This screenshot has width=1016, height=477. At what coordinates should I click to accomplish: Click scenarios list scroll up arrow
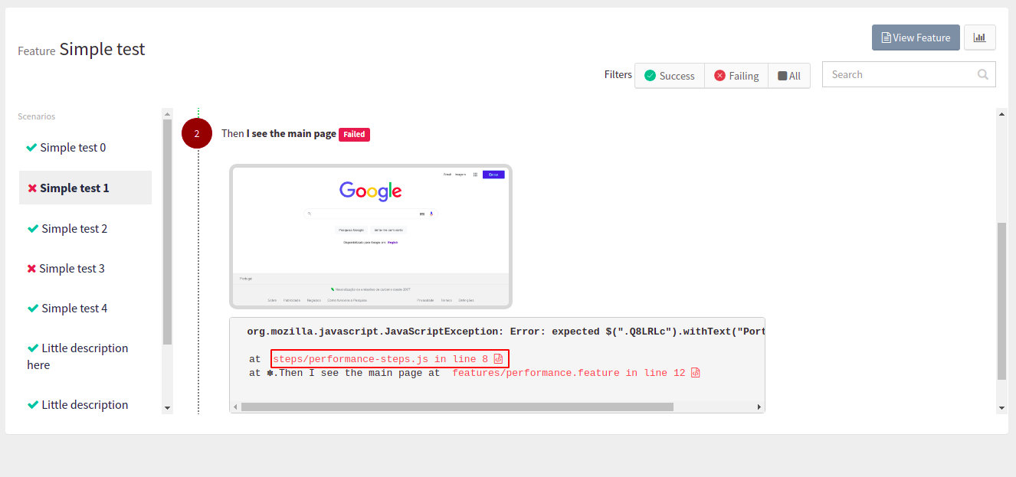[x=167, y=113]
